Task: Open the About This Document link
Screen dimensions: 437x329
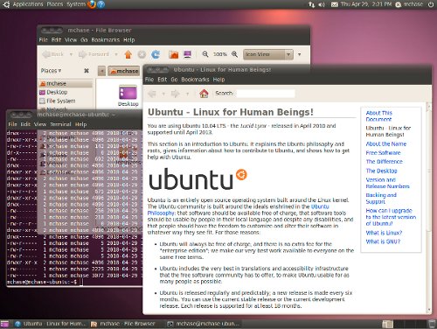Action: coord(378,116)
